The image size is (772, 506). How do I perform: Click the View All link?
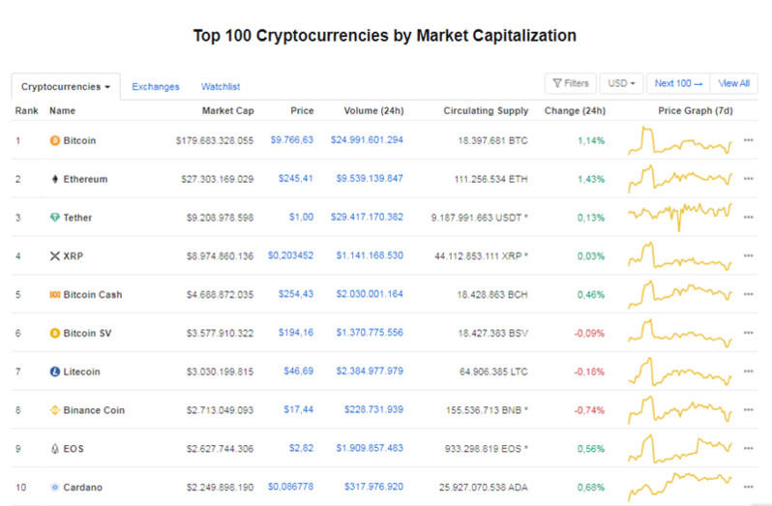pos(733,83)
